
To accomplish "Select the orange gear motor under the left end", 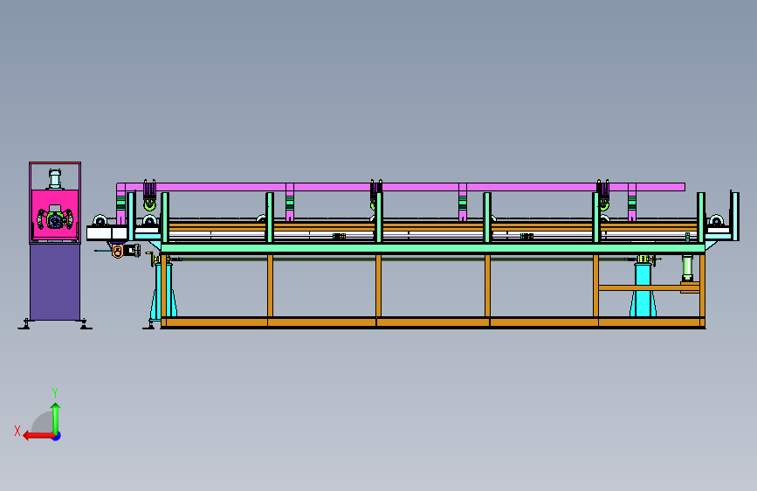I will [125, 251].
